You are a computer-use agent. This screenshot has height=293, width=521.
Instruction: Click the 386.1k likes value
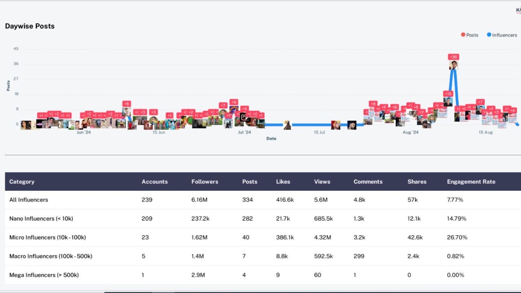[285, 237]
